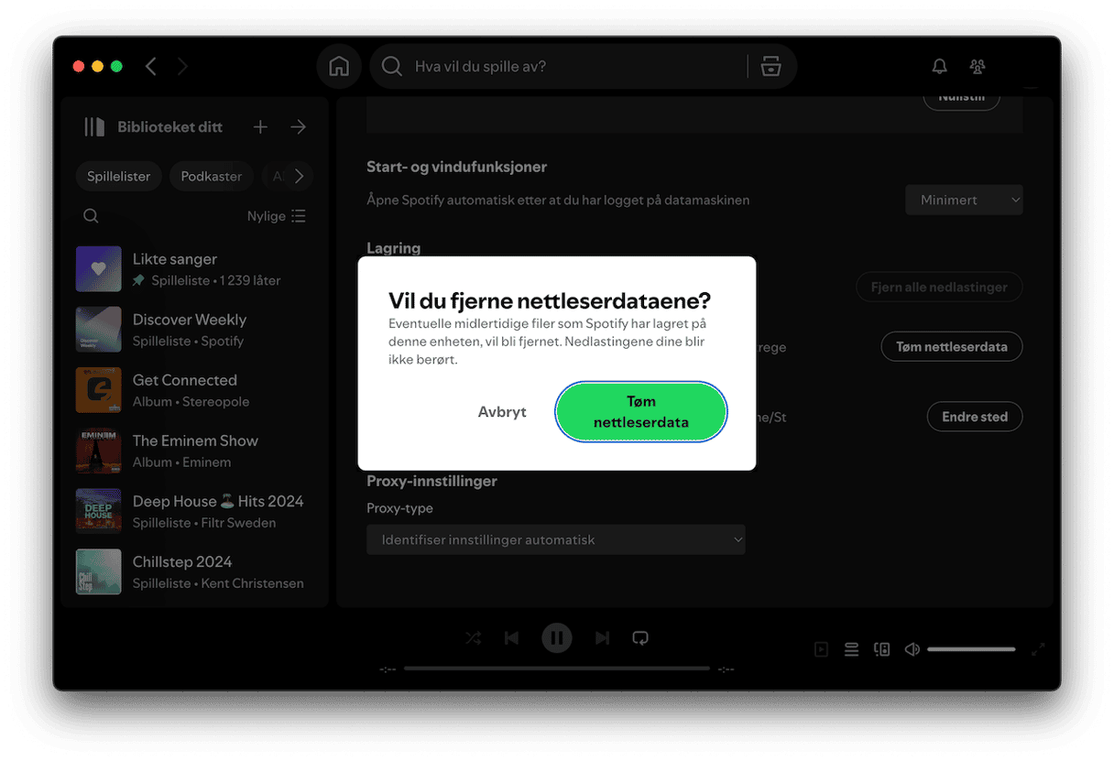
Task: Click the settings Tøm nettleserdata outline button
Action: 952,346
